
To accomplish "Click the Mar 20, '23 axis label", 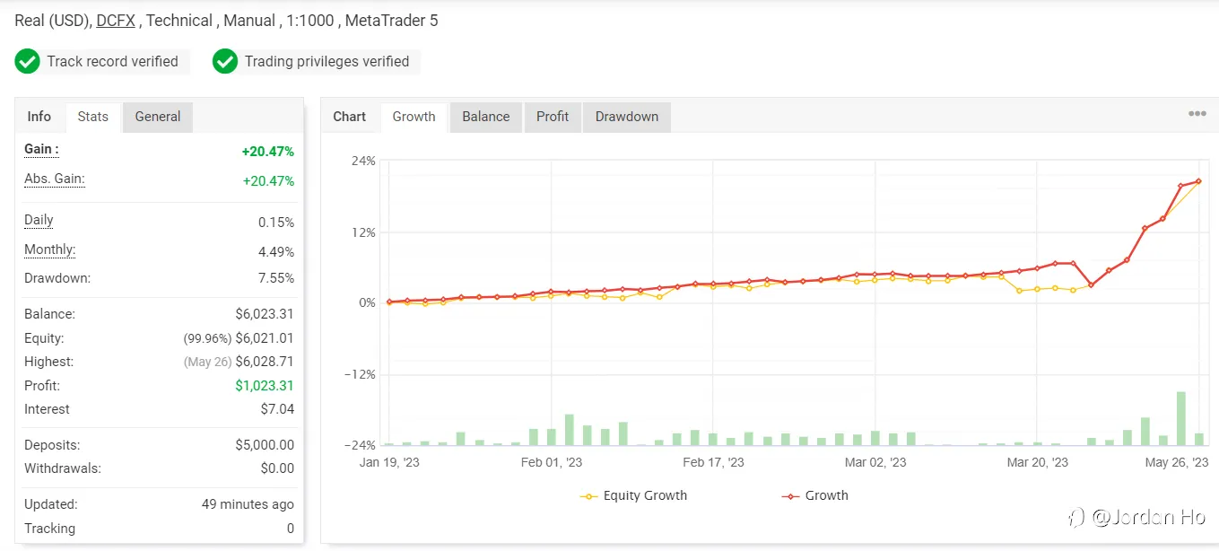I will point(1037,463).
